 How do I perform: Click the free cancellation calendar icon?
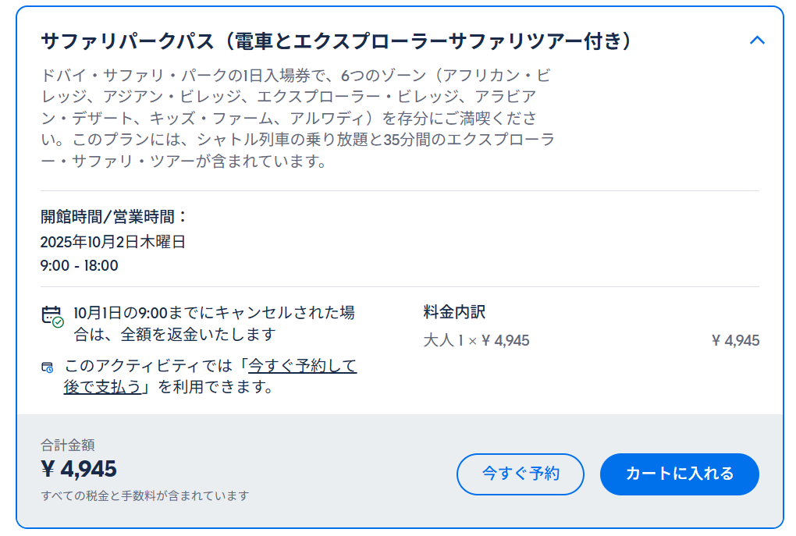52,316
